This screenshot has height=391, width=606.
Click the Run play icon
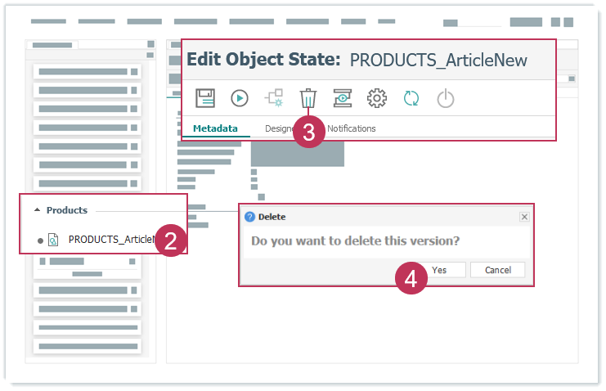[x=240, y=98]
